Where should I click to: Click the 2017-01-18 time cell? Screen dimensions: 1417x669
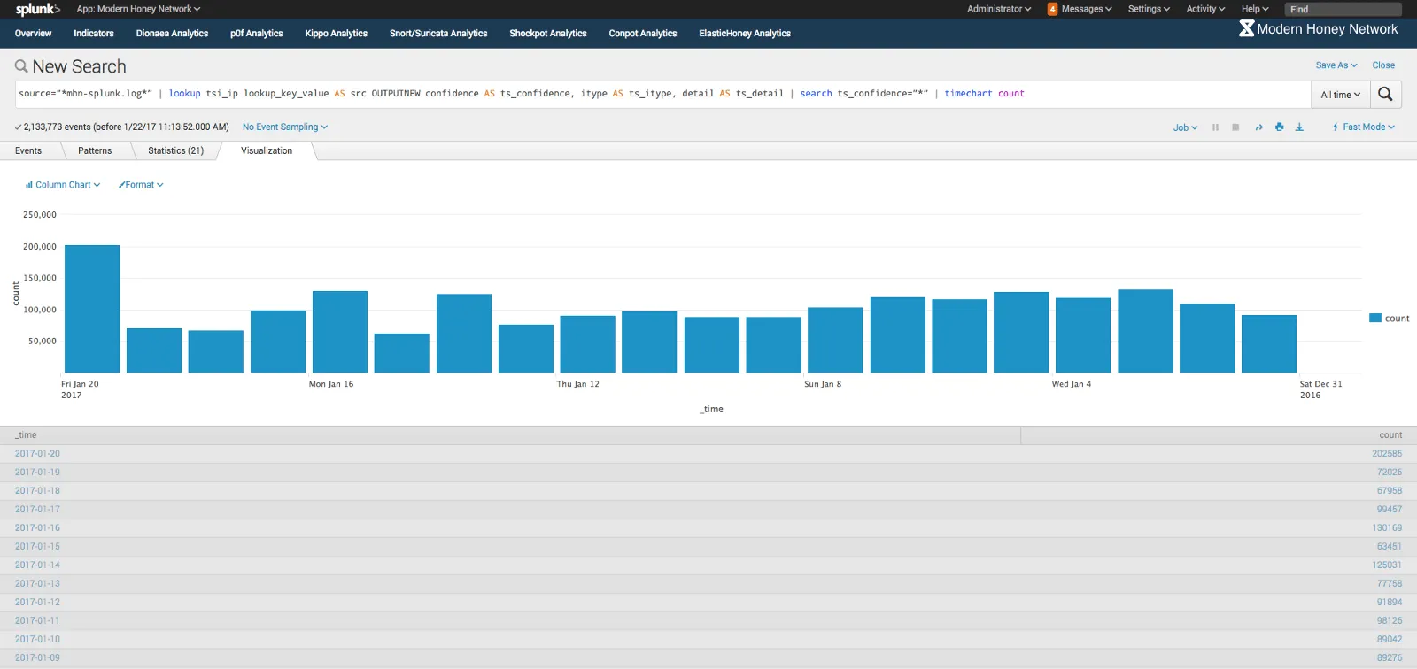tap(37, 491)
